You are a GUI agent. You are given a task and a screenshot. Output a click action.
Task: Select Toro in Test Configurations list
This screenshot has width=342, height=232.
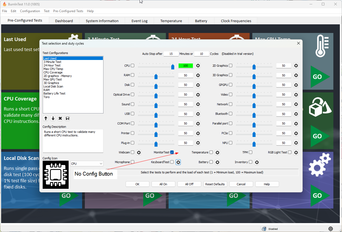(46, 97)
